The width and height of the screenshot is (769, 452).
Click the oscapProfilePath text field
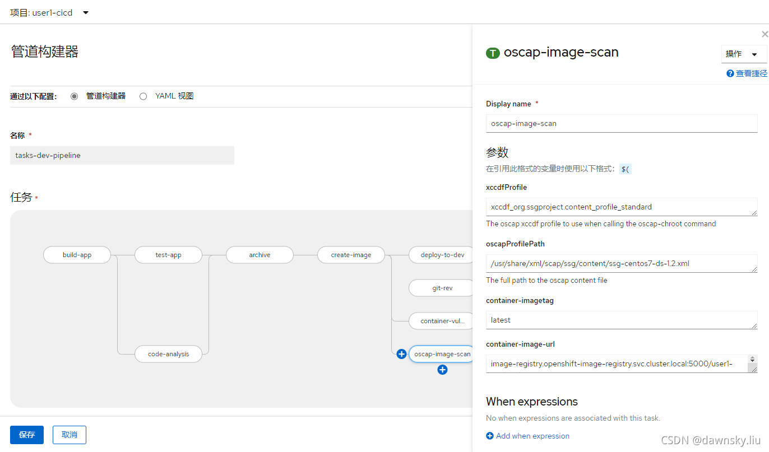pyautogui.click(x=622, y=263)
